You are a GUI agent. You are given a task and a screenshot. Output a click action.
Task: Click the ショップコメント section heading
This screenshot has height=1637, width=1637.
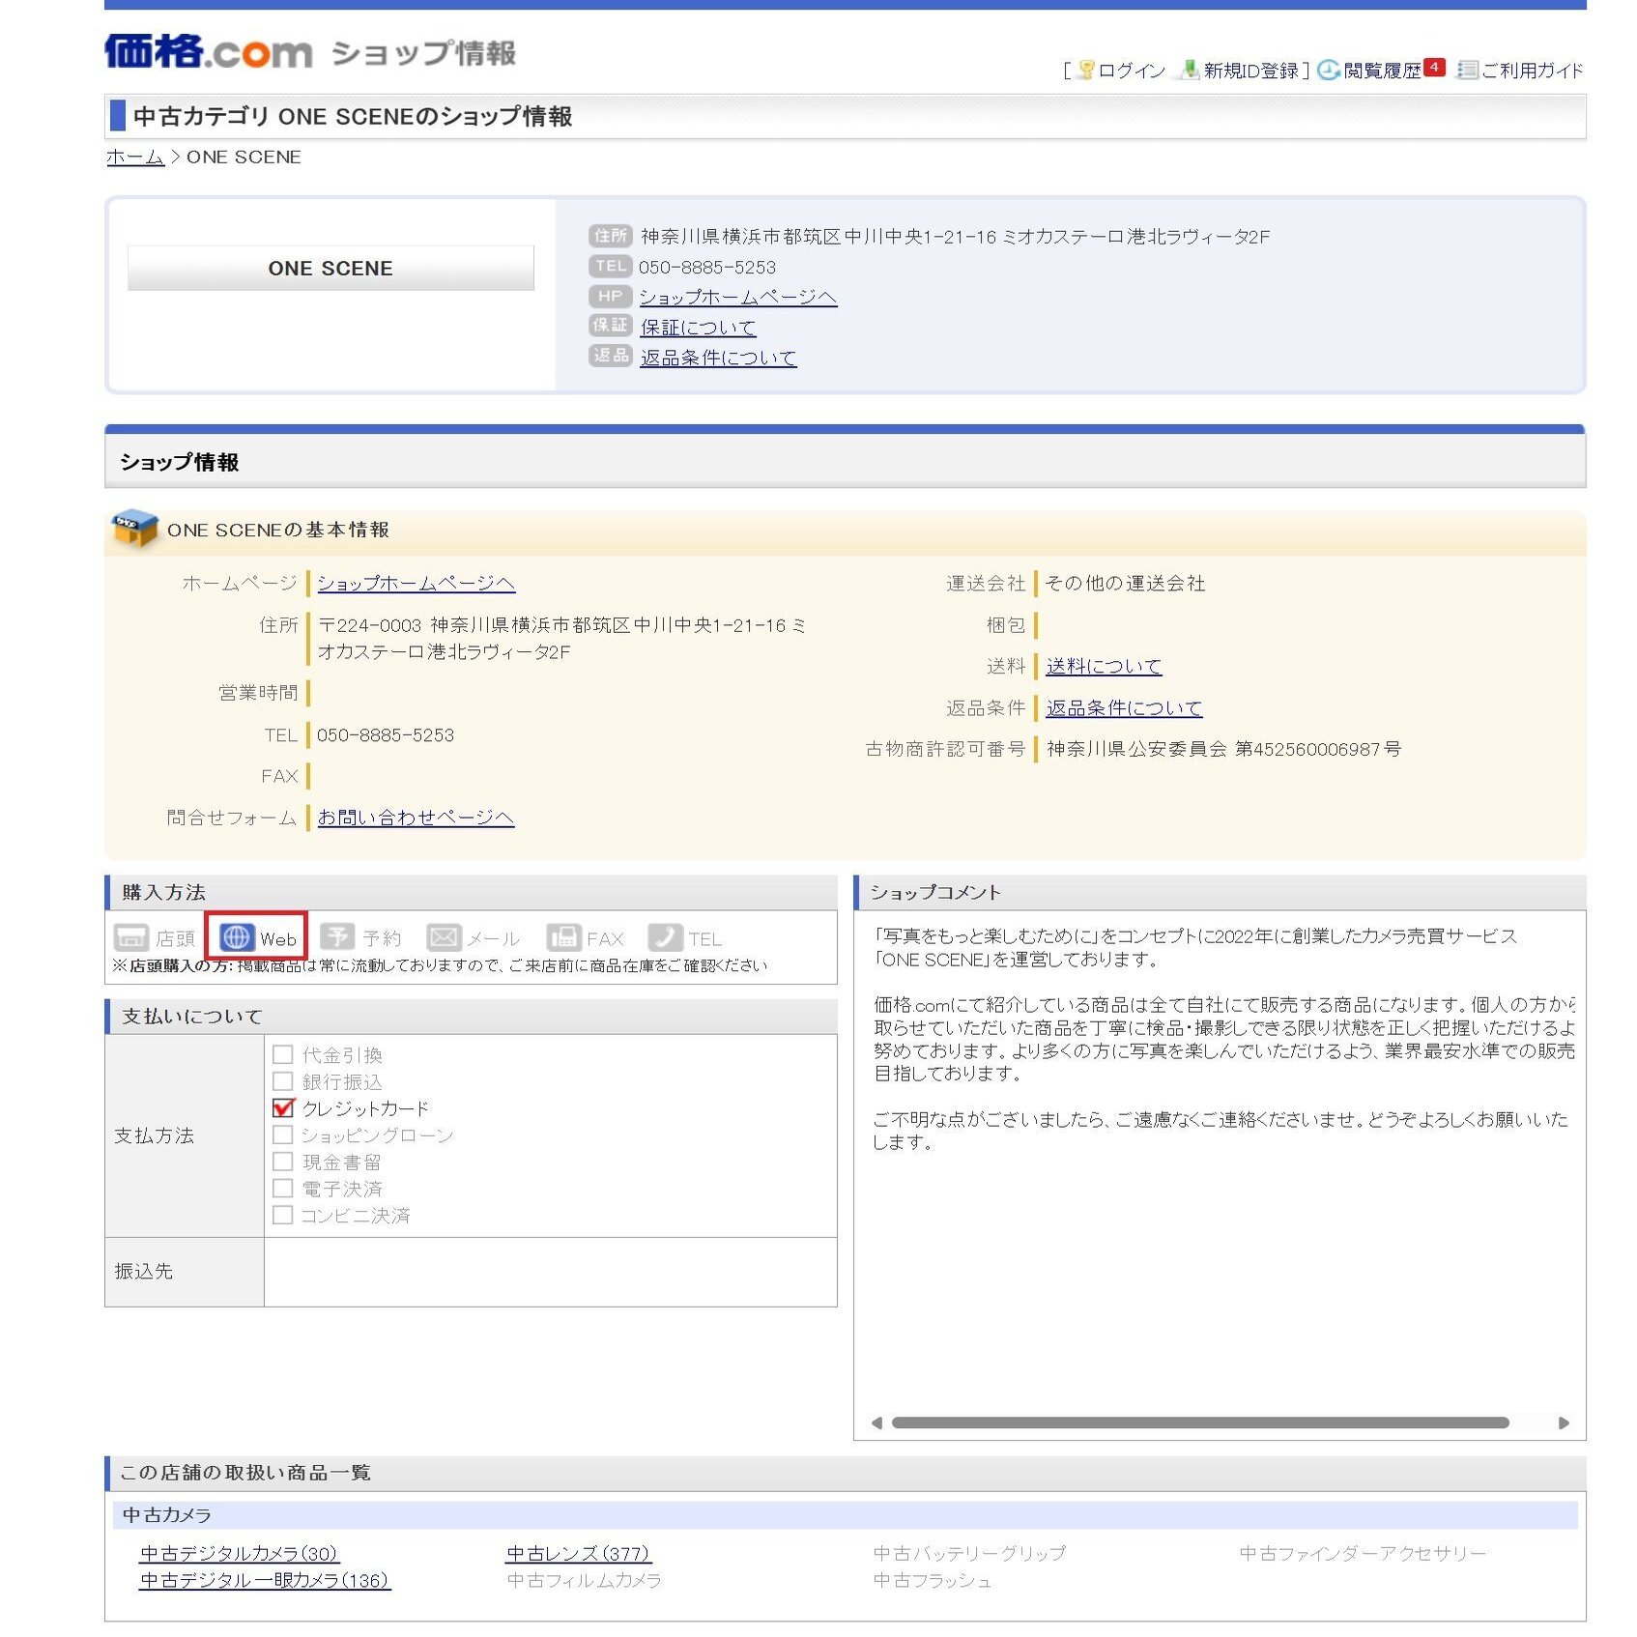tap(935, 892)
